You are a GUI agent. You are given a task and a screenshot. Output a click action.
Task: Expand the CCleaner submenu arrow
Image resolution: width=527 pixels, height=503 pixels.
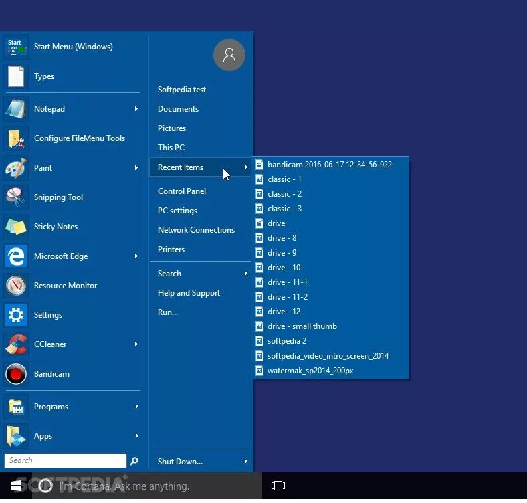click(136, 344)
